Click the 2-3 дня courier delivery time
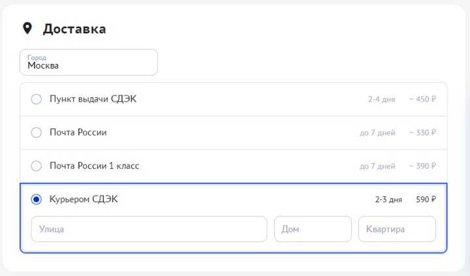This screenshot has width=470, height=276. [388, 200]
